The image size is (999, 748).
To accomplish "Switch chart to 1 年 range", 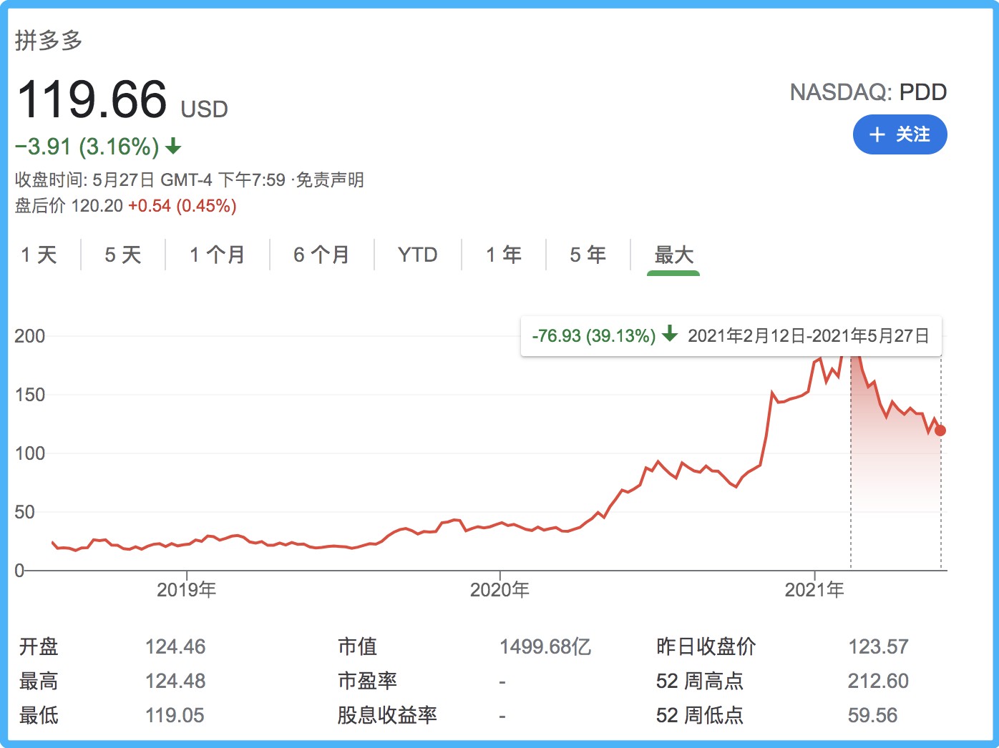I will [x=504, y=255].
